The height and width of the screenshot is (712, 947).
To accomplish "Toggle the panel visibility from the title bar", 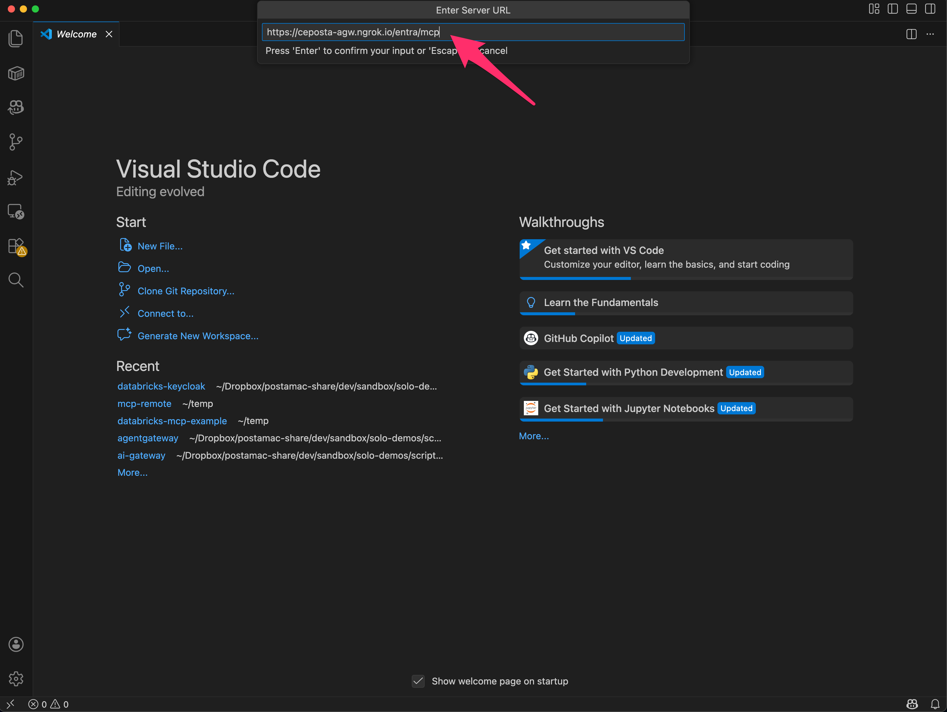I will pos(911,9).
